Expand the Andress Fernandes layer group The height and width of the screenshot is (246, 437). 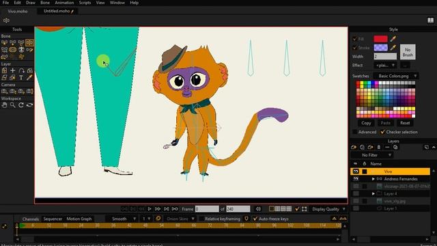[373, 179]
